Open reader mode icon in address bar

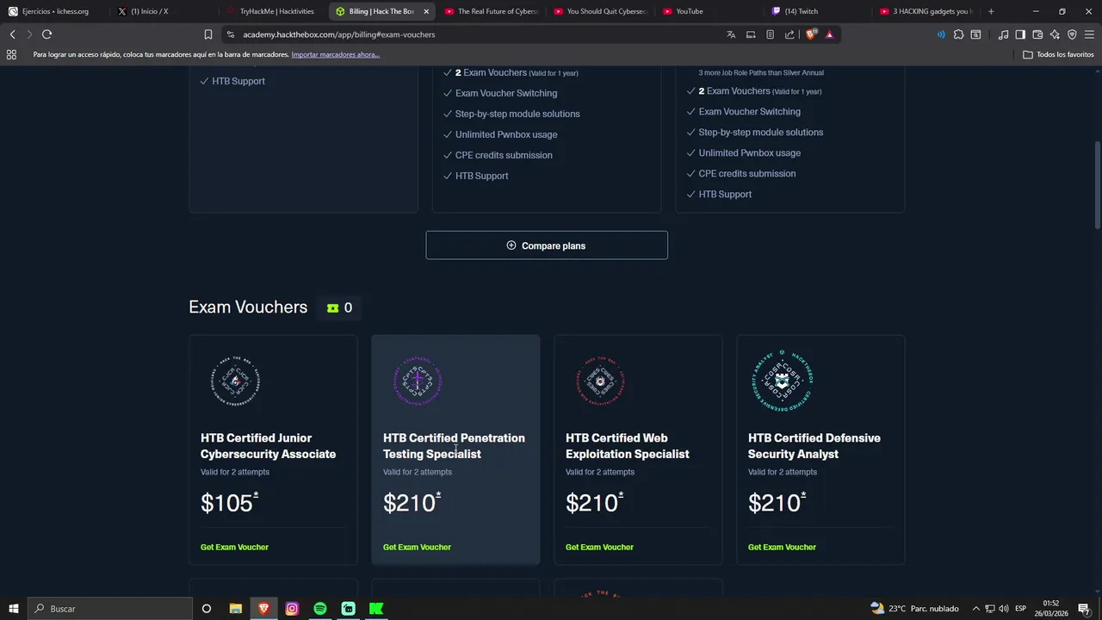click(x=770, y=34)
